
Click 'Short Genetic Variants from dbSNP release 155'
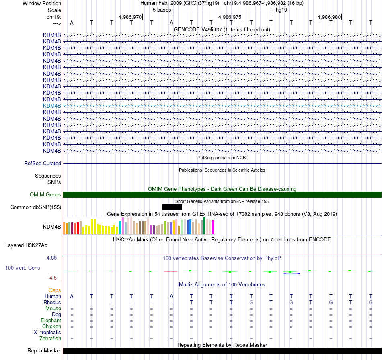[x=222, y=202]
